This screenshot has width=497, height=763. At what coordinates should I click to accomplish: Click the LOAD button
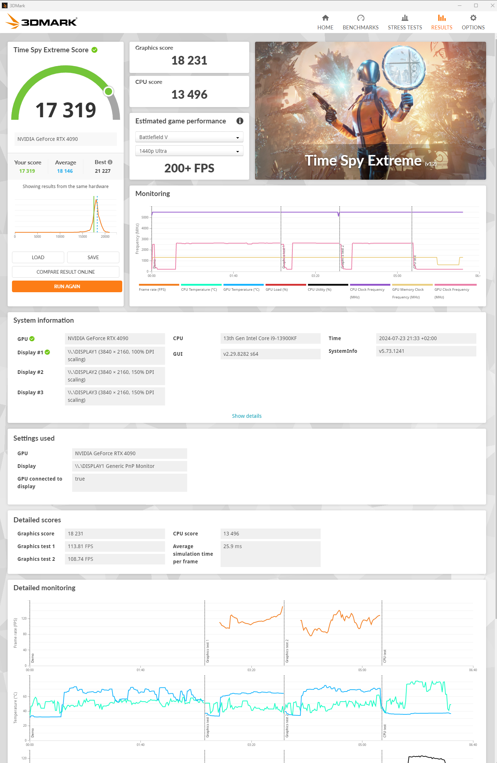click(x=38, y=257)
